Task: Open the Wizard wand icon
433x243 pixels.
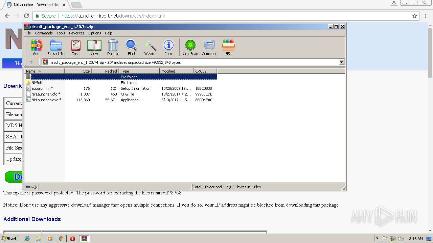Action: pos(150,47)
